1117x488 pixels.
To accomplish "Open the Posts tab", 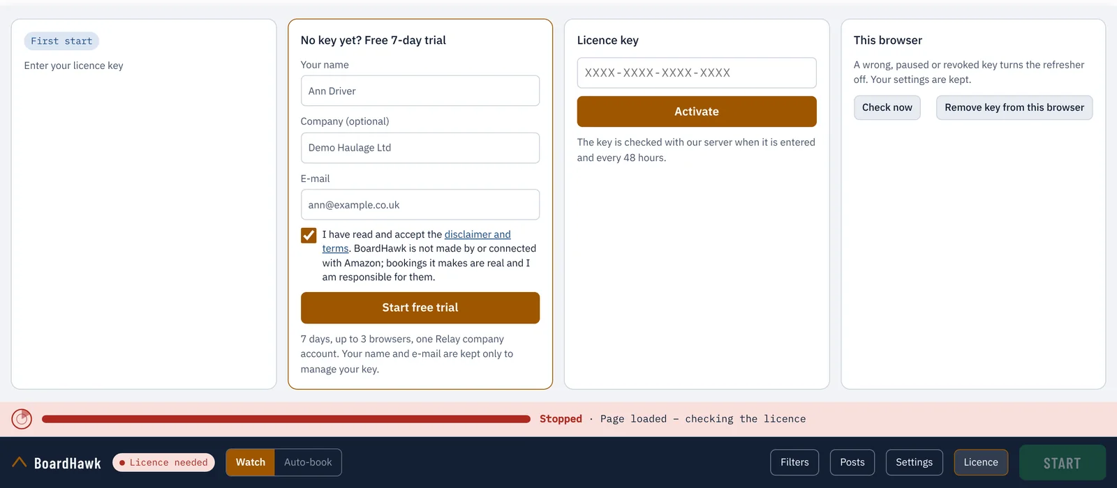I will (x=852, y=462).
